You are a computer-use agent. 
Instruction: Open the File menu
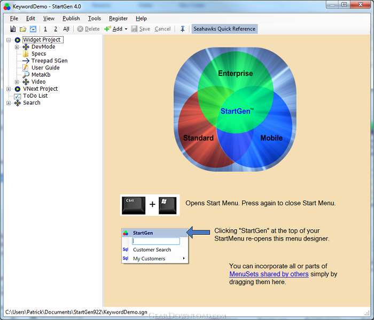click(14, 18)
